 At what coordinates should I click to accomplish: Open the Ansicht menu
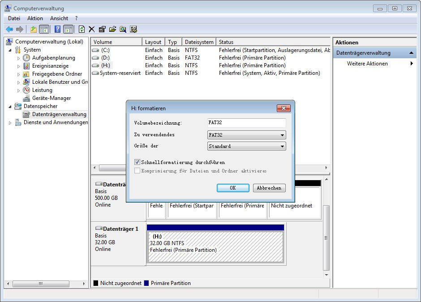(x=59, y=18)
